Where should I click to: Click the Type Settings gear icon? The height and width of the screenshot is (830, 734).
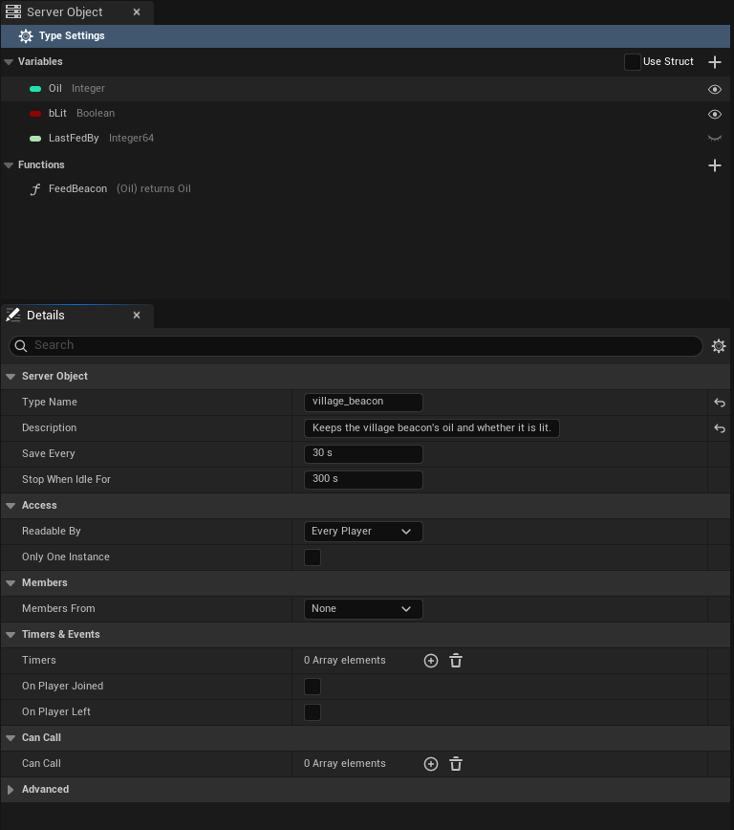26,36
